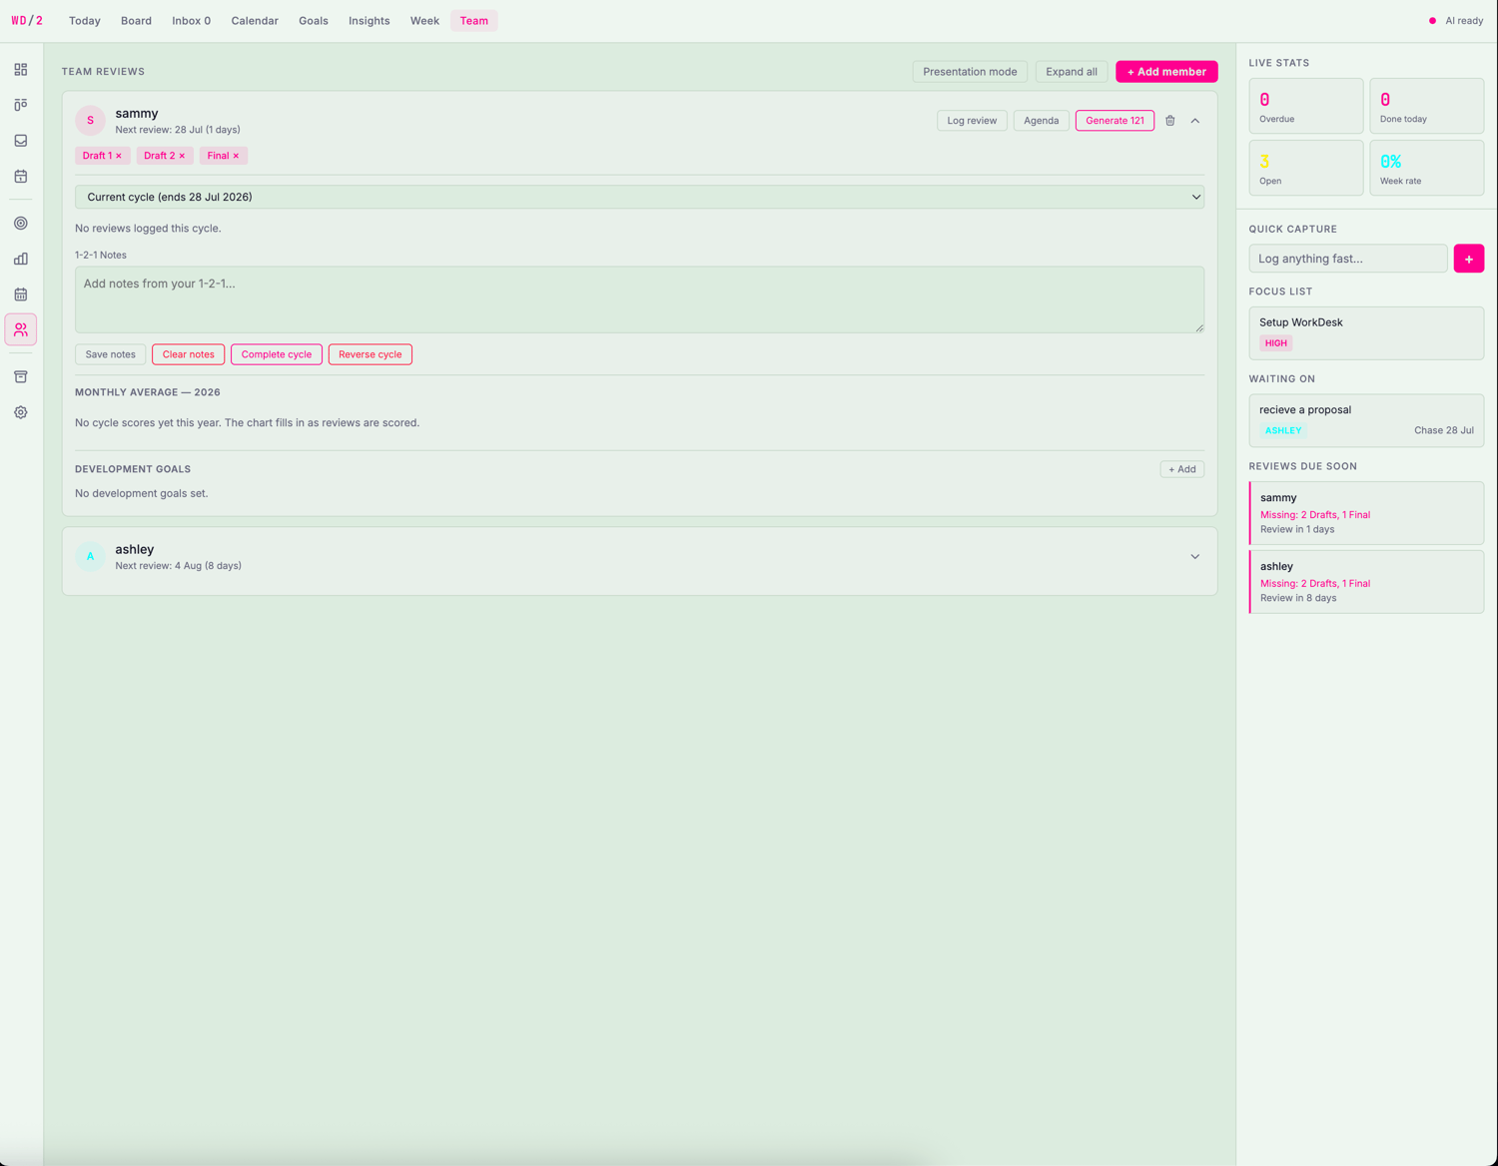Delete sammy using the trash icon
The image size is (1498, 1166).
click(1170, 121)
